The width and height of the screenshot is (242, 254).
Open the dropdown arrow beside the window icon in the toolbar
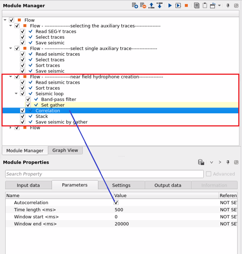[219, 6]
